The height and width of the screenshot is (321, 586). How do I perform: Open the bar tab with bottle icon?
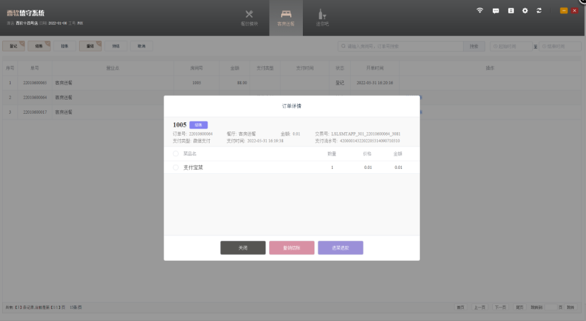[322, 17]
